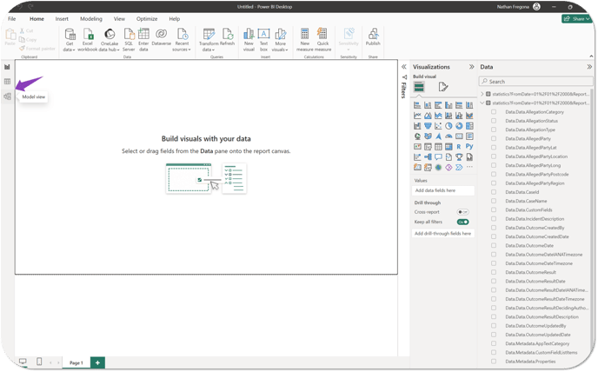Select Data.Data.OutcomeCreatedBy field text
The image size is (598, 372).
pos(535,228)
